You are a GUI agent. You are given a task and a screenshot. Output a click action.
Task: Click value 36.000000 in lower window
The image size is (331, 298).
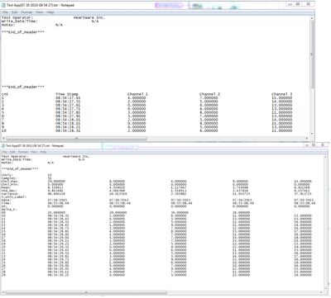[242, 212]
